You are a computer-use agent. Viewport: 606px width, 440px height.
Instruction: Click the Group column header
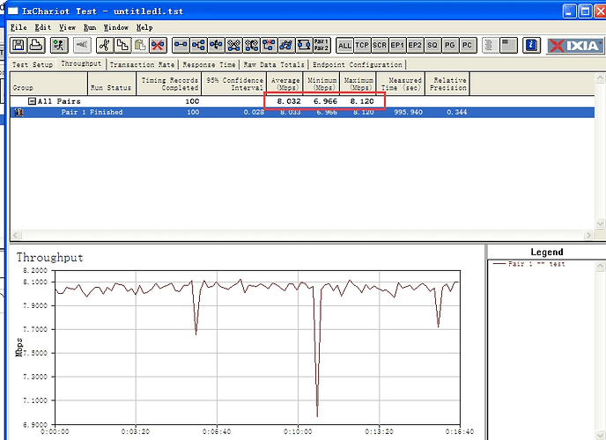pyautogui.click(x=48, y=84)
